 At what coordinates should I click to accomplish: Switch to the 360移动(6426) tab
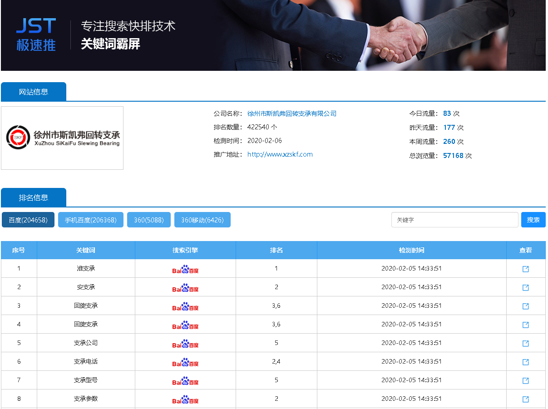202,220
